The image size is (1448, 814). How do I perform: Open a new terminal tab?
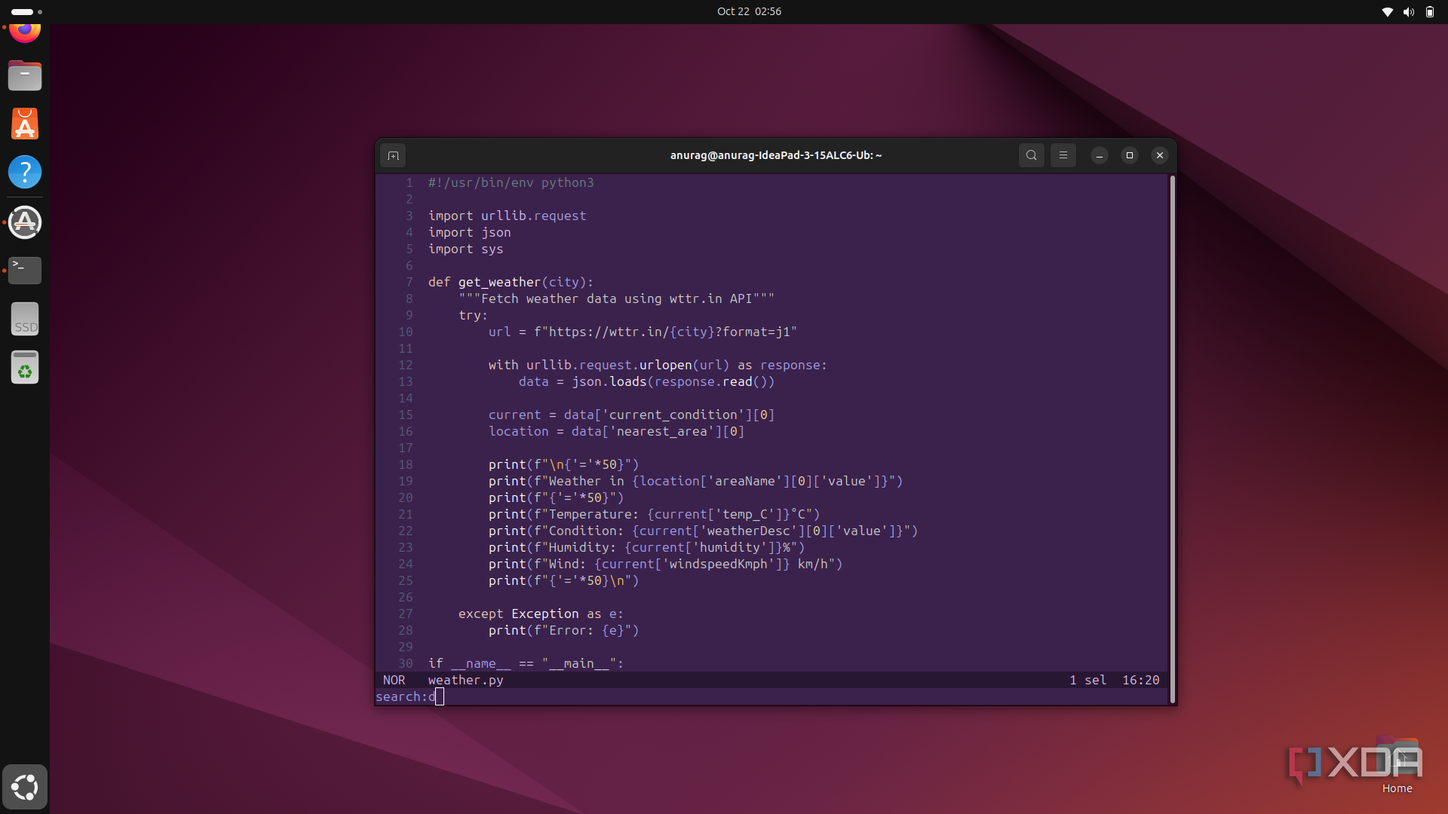[x=393, y=155]
